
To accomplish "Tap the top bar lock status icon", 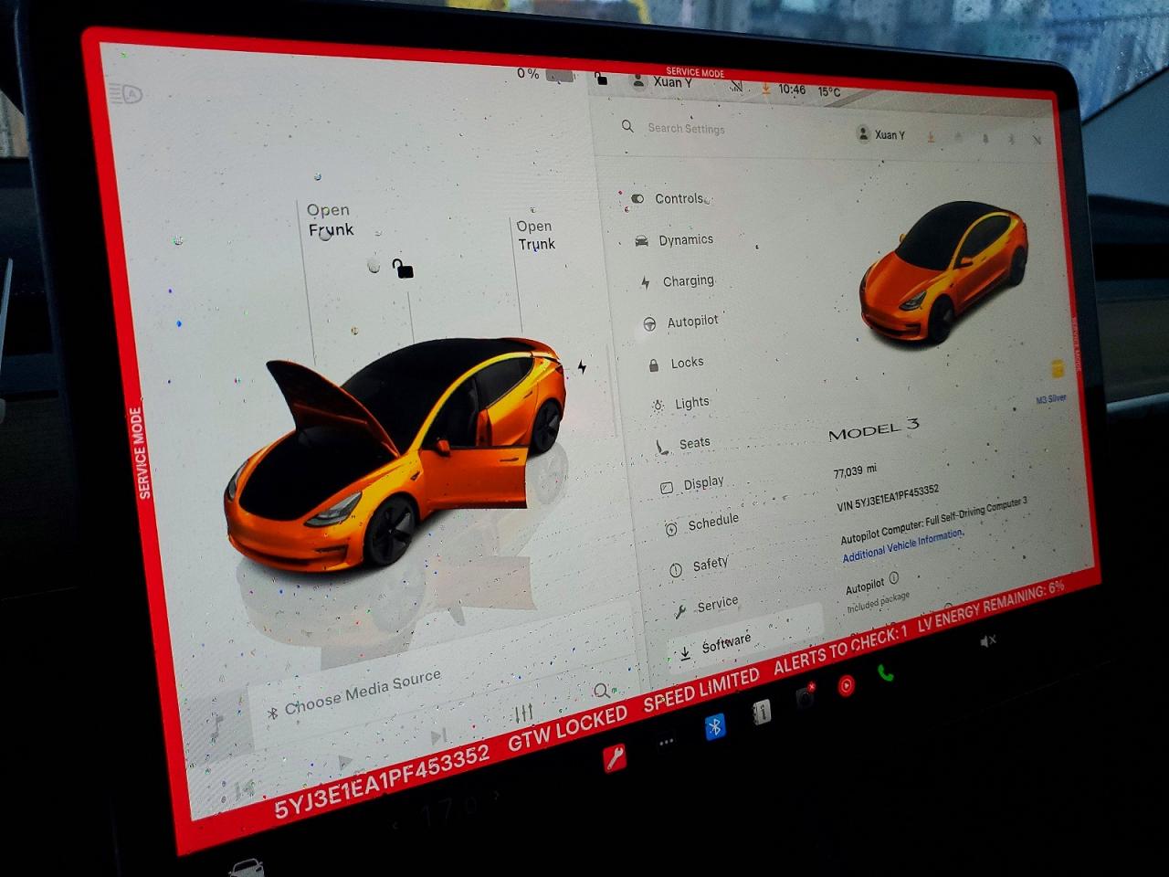I will (x=601, y=79).
